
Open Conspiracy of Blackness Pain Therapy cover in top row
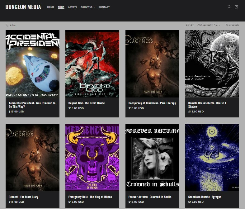(152, 64)
